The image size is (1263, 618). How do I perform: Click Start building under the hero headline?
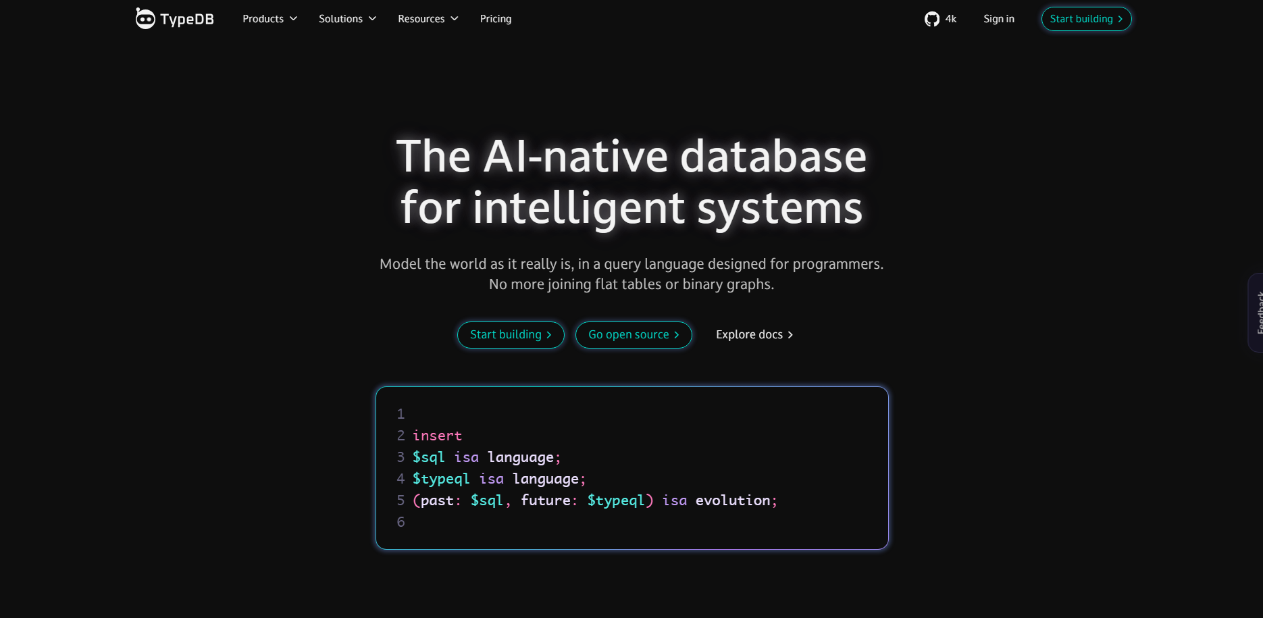pos(511,334)
